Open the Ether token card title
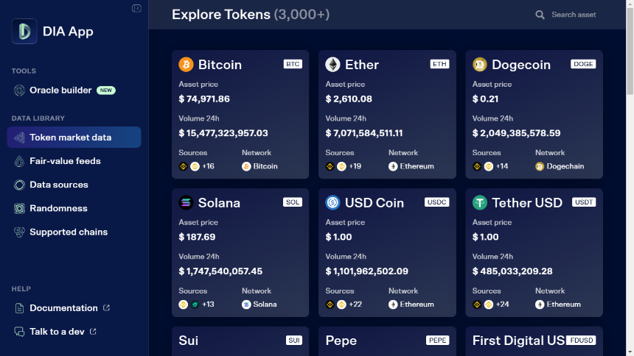The height and width of the screenshot is (356, 634). (362, 65)
